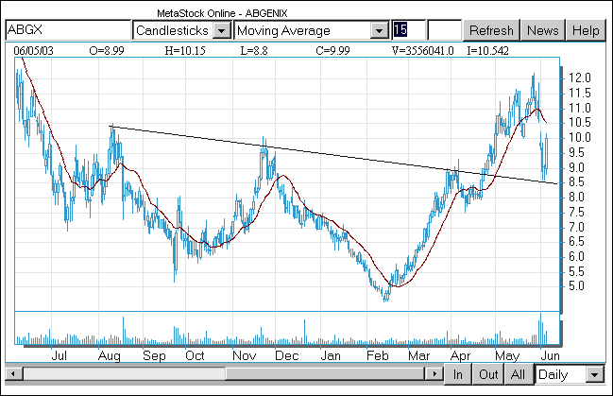Click the Apr month label
Viewport: 613px width, 396px height.
pyautogui.click(x=461, y=355)
